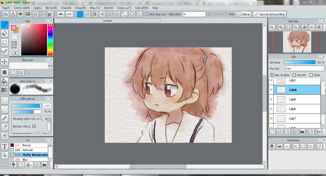This screenshot has height=176, width=326.
Task: Toggle visibility of layer Lớp7
Action: 271,119
